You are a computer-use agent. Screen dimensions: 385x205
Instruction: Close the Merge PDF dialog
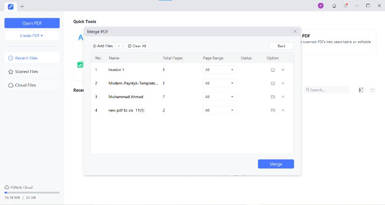point(295,31)
